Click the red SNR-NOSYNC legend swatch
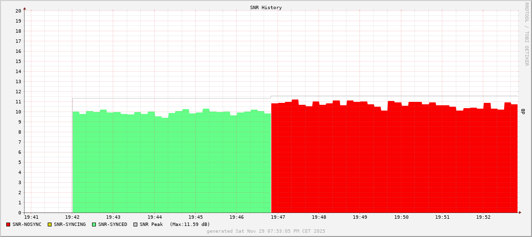The image size is (532, 237). coord(8,225)
